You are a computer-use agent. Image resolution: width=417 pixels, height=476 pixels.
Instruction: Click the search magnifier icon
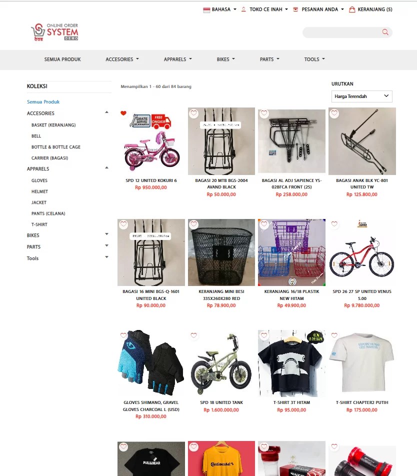point(385,32)
